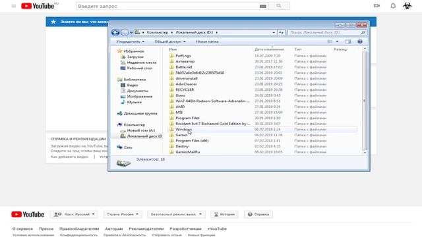Open the Общий доступ menu

point(170,41)
